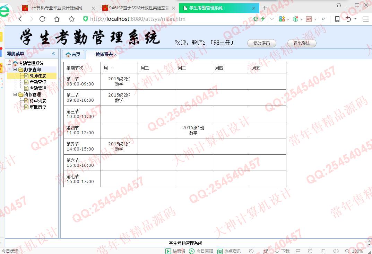
Task: Click the 快剪辑 icon in the status bar
Action: click(x=168, y=251)
